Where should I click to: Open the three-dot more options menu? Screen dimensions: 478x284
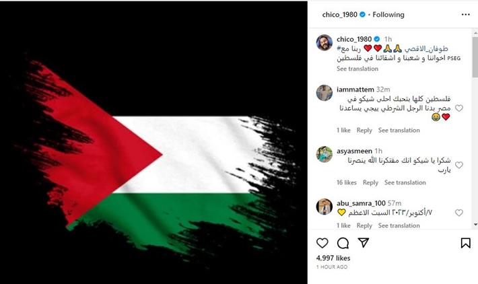pos(465,15)
